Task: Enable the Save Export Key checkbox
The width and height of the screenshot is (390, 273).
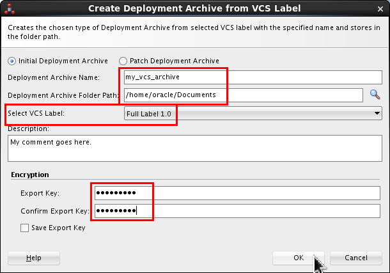Action: (25, 228)
